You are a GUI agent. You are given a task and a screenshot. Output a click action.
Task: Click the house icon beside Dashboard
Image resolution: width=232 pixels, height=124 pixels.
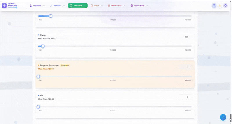(x=31, y=6)
